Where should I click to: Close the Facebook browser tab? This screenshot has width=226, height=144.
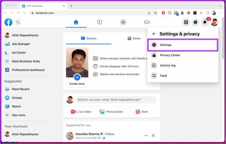click(64, 6)
